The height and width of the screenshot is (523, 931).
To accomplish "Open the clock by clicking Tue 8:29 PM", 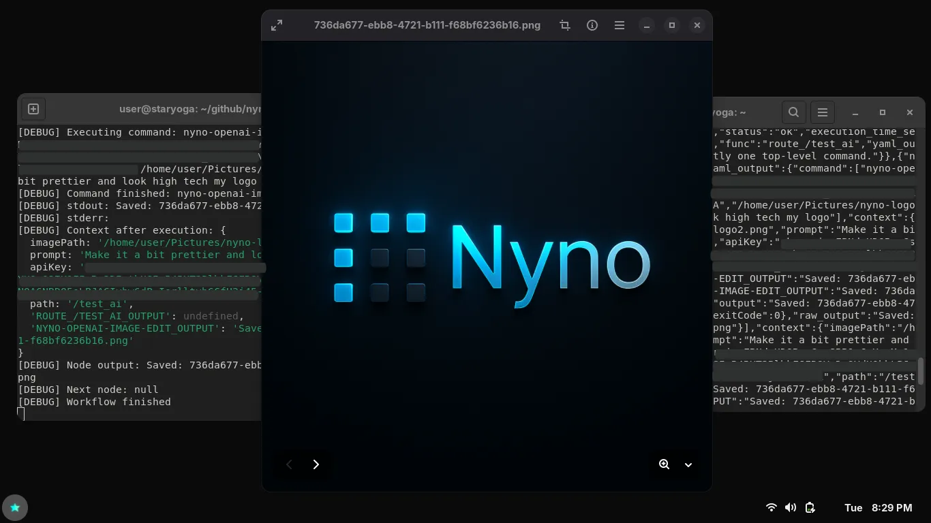I will (x=879, y=507).
